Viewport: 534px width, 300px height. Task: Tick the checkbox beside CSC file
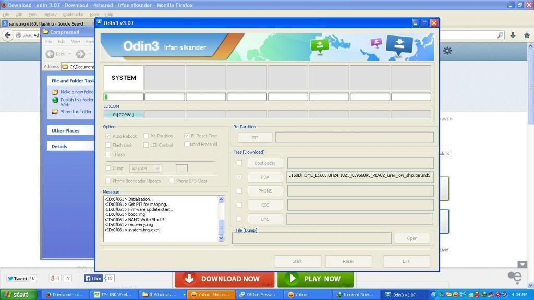[239, 205]
